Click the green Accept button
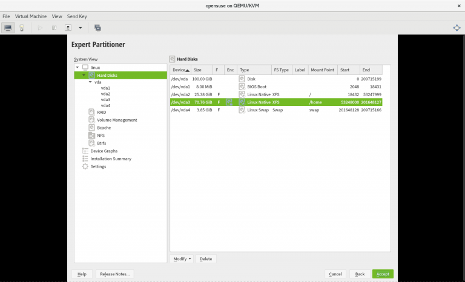This screenshot has height=282, width=465. point(383,274)
